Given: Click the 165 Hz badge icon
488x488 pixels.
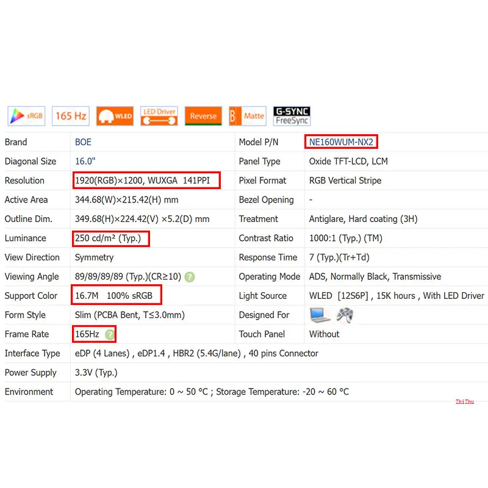Looking at the screenshot, I should pyautogui.click(x=71, y=116).
